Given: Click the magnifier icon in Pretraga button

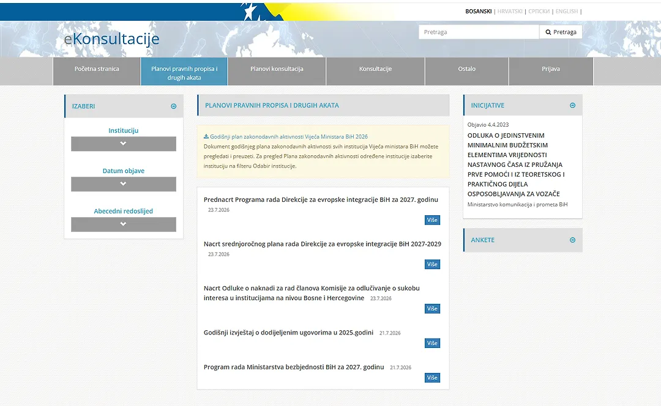Looking at the screenshot, I should click(548, 32).
